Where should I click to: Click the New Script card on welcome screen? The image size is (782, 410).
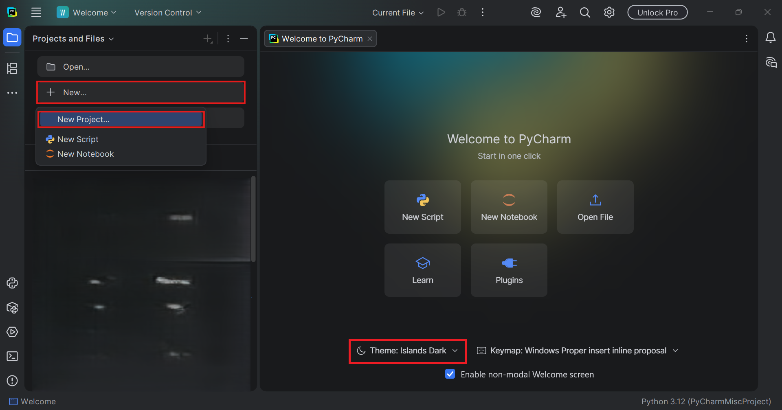coord(423,207)
